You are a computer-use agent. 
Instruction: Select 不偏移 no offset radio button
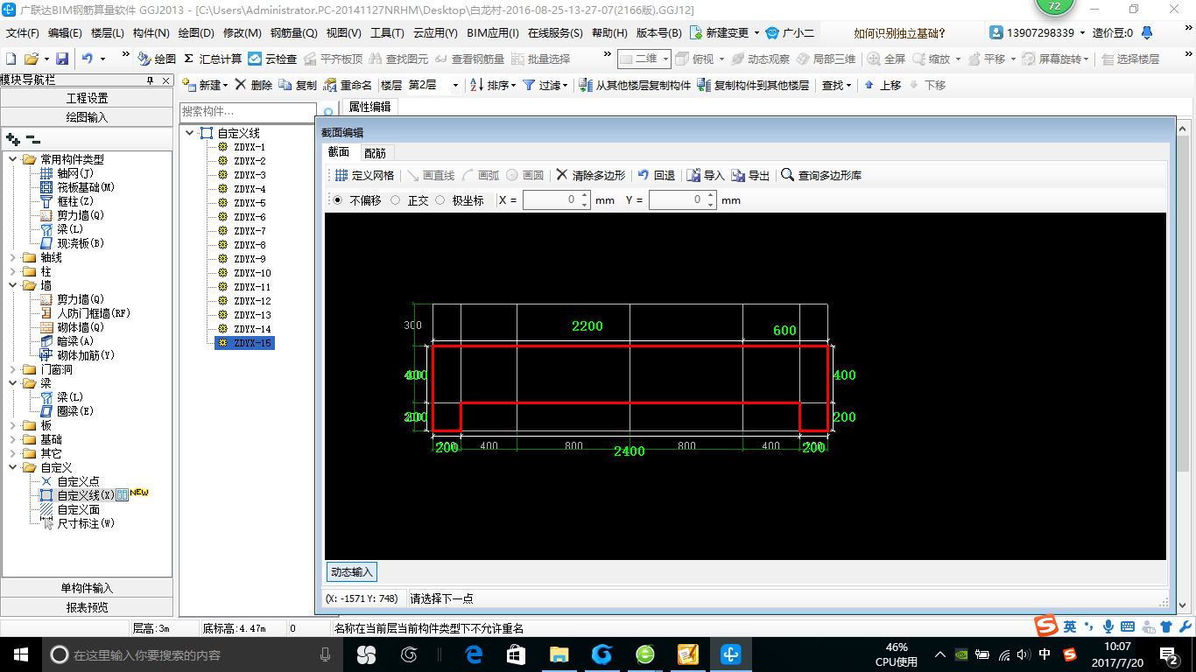[x=338, y=200]
